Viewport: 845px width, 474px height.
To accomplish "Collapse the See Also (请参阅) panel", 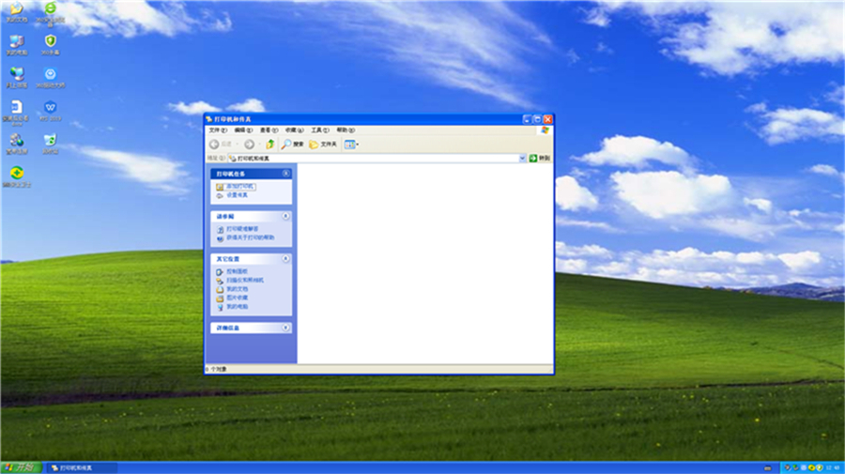I will [x=286, y=216].
